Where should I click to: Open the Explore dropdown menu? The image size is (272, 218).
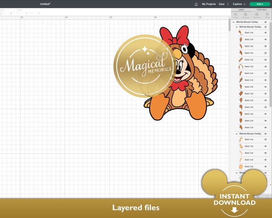pyautogui.click(x=239, y=4)
